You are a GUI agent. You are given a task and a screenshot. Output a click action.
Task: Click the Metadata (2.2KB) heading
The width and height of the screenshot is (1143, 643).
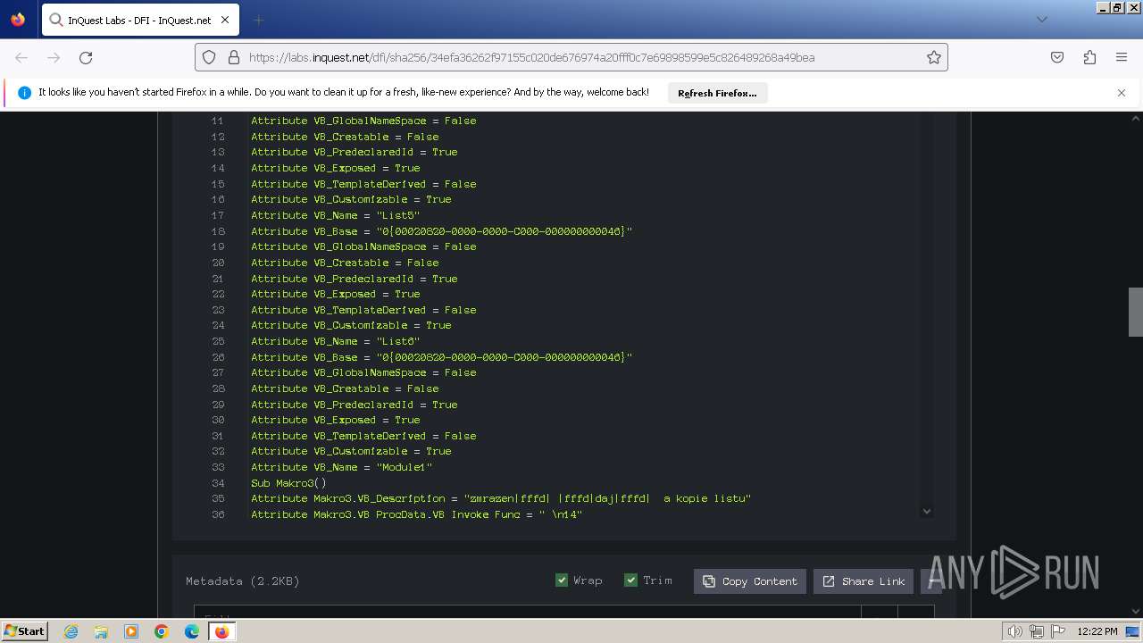coord(243,581)
